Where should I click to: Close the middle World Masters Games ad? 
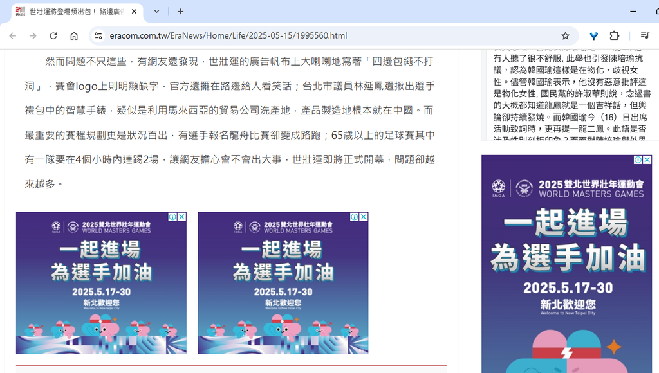coord(364,217)
